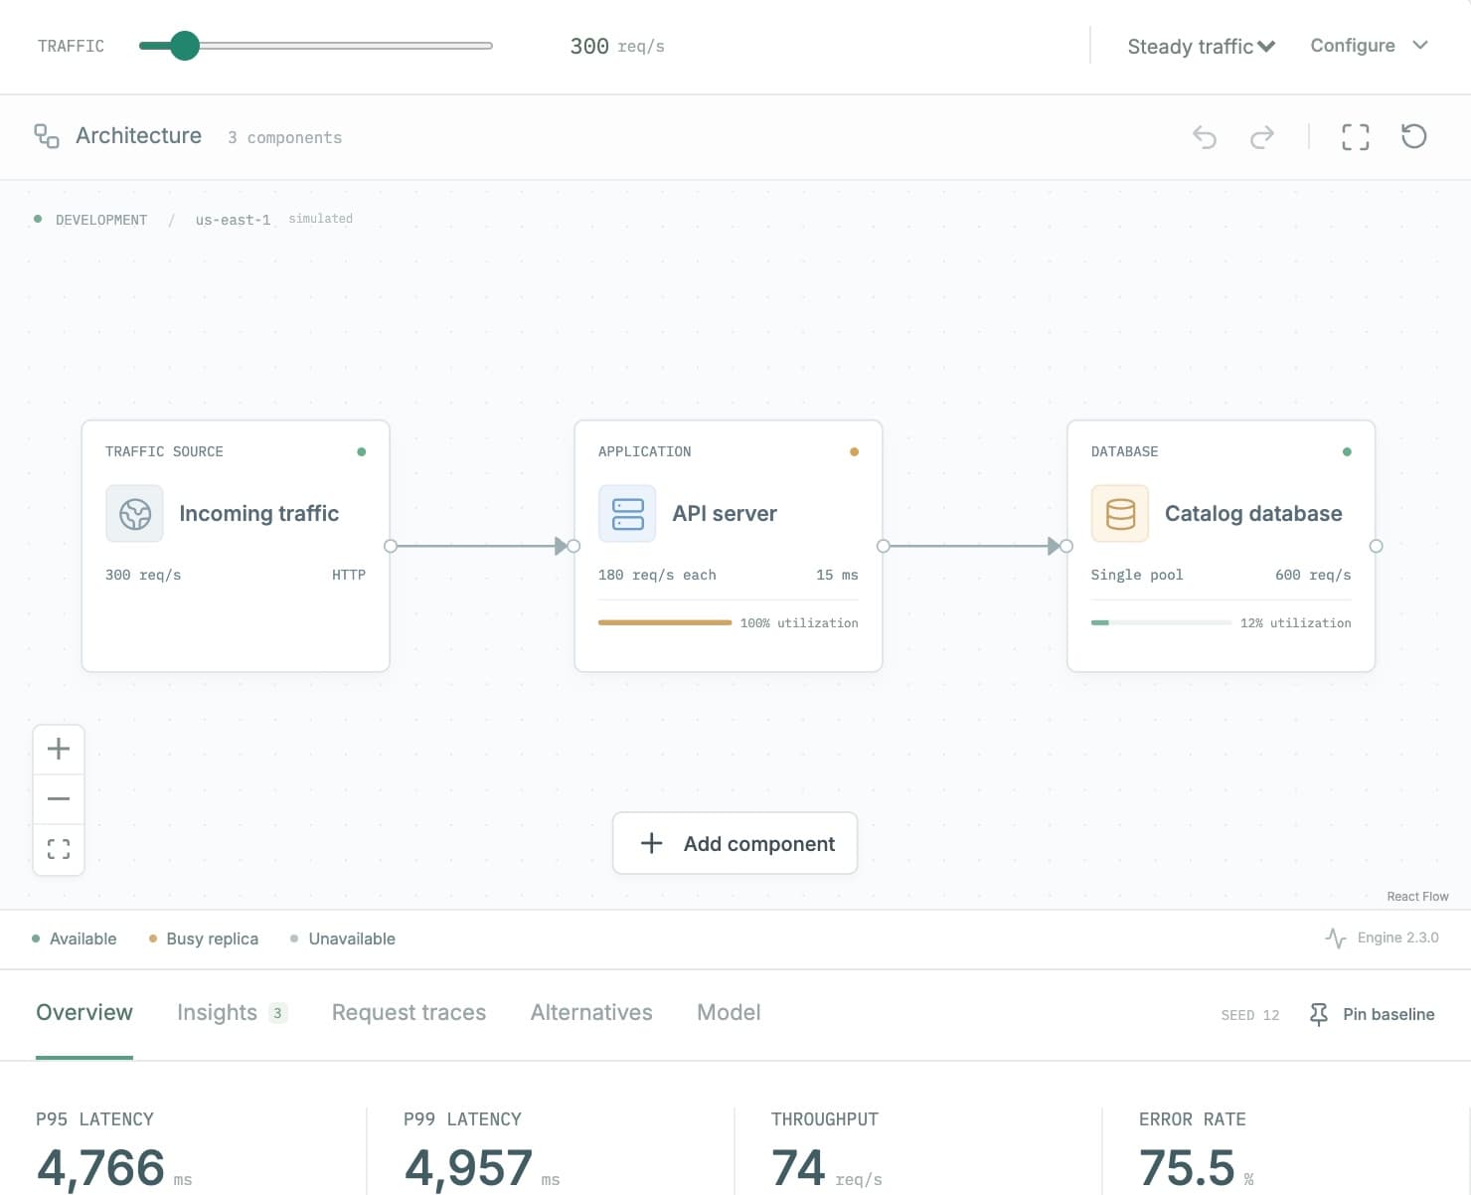Click the Engine 2.3.0 pulse icon

click(x=1336, y=938)
